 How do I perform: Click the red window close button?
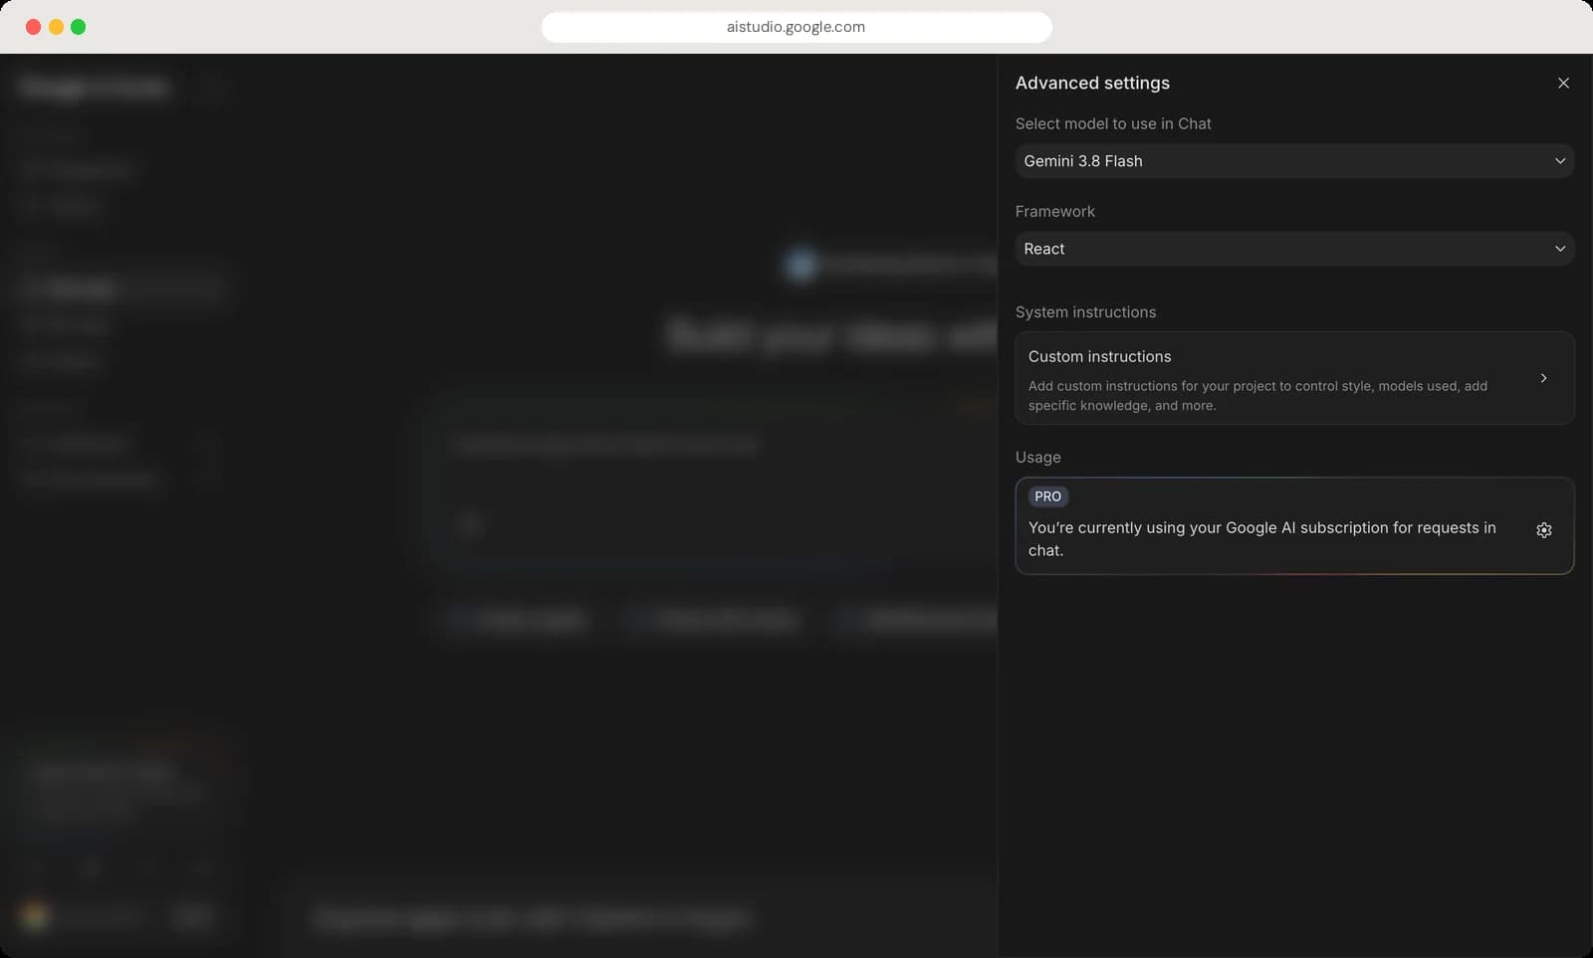[33, 27]
